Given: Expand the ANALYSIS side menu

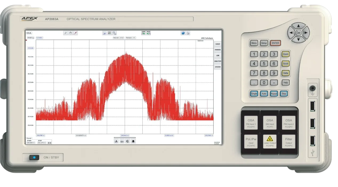Looking at the screenshot, I should [218, 61].
